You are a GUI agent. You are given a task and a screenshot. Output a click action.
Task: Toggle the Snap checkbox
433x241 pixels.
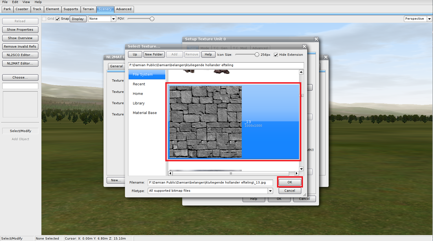click(x=58, y=19)
